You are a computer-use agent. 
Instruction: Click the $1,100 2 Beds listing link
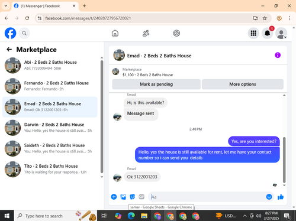(147, 75)
